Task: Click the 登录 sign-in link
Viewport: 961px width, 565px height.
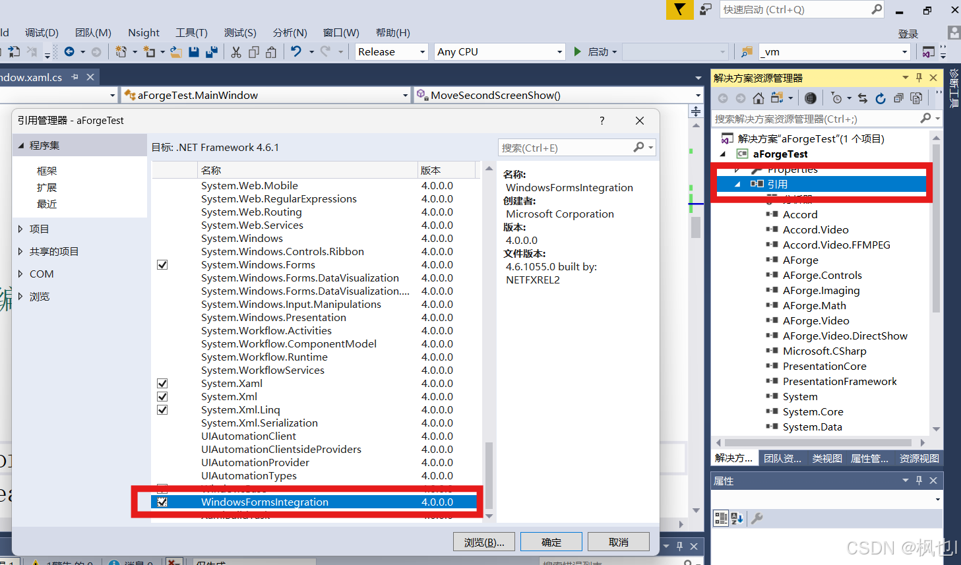Action: click(908, 34)
